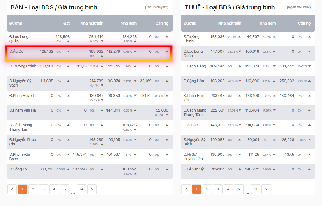Click 207,13 price for Trường Chinh
Screen dimensions: 322x206
(81, 66)
